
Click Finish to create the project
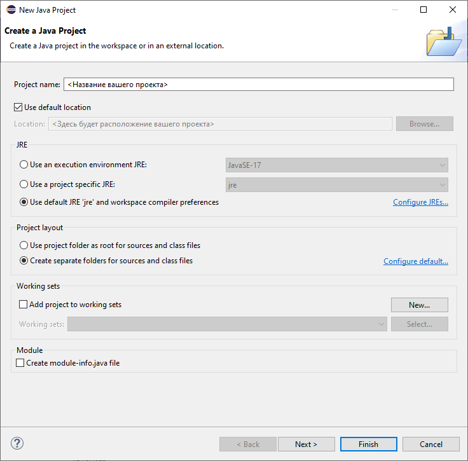point(369,444)
